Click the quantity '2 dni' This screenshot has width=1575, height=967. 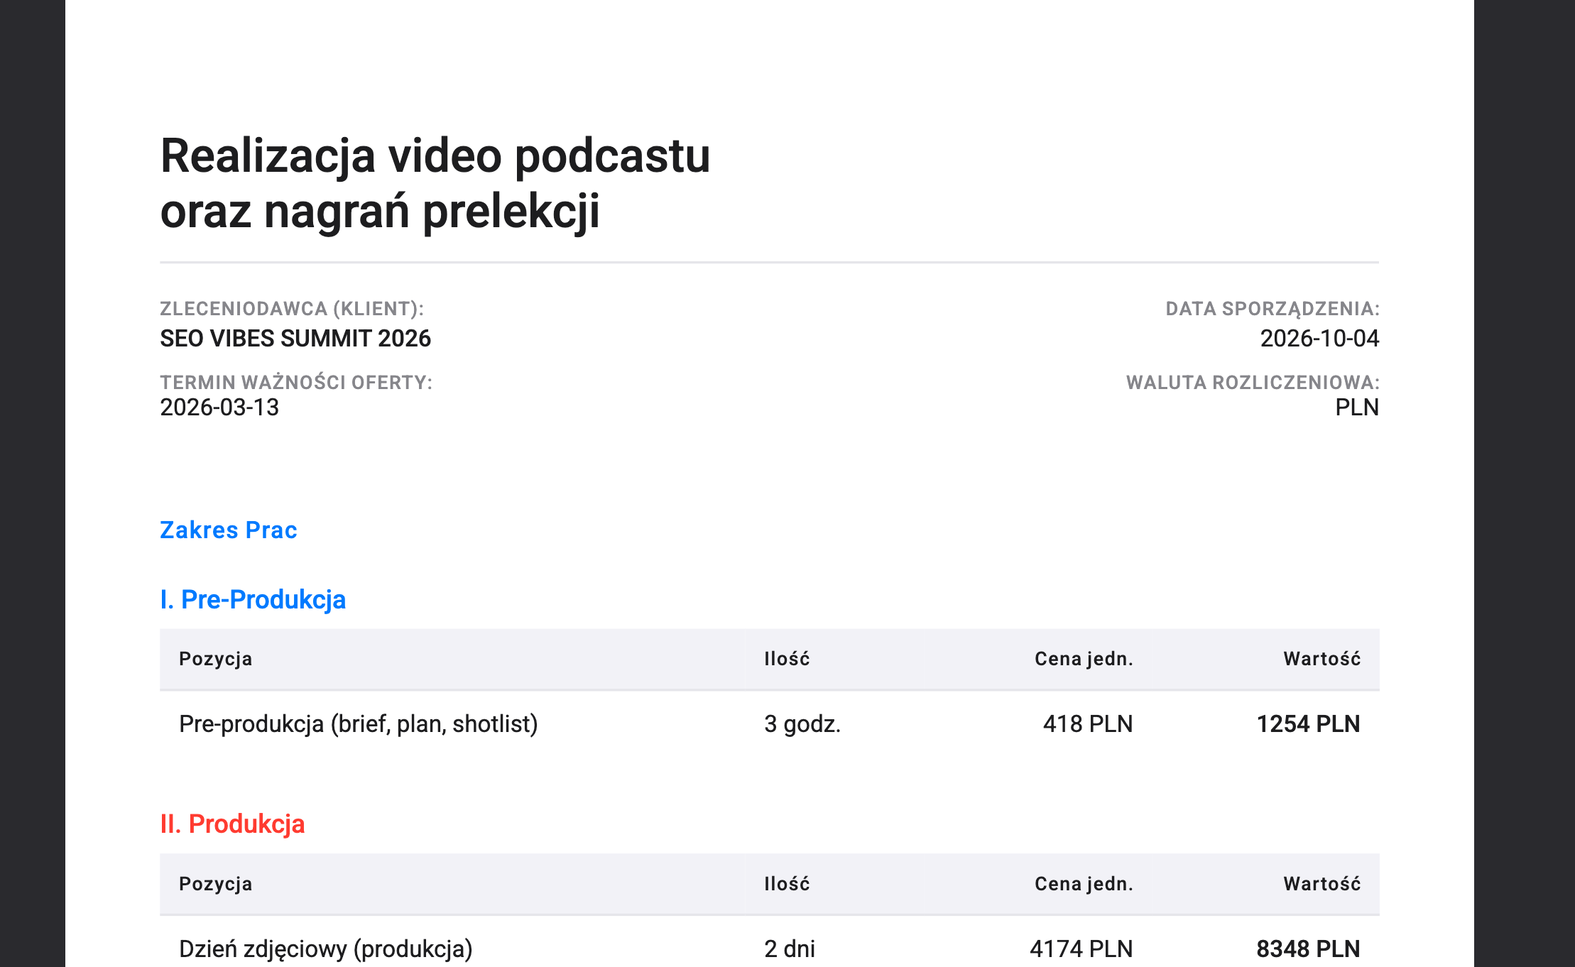790,949
